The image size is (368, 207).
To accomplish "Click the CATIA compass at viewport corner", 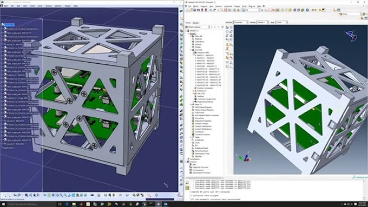I will [166, 185].
